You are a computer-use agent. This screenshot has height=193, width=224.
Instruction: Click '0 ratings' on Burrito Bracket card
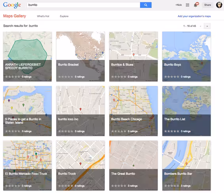[x=80, y=77]
